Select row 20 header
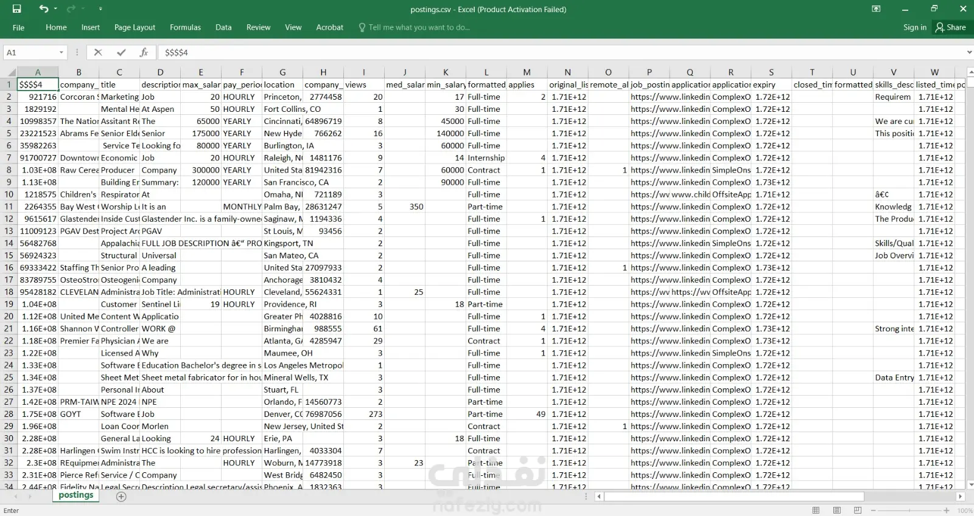The height and width of the screenshot is (516, 974). [x=9, y=317]
